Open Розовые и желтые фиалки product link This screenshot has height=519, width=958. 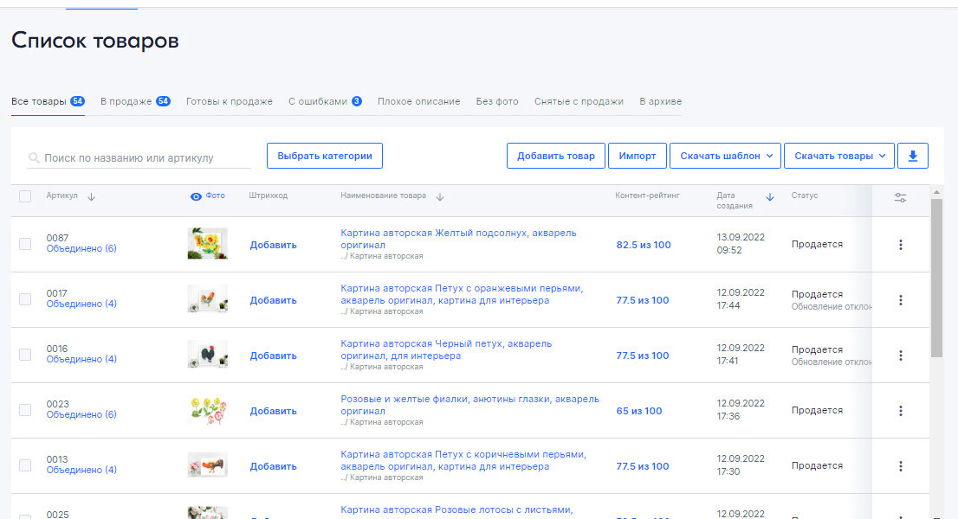click(x=469, y=405)
